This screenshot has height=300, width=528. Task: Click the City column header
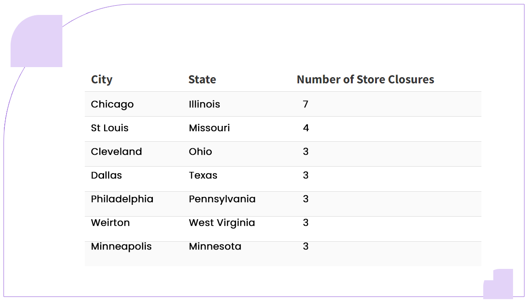click(x=101, y=80)
